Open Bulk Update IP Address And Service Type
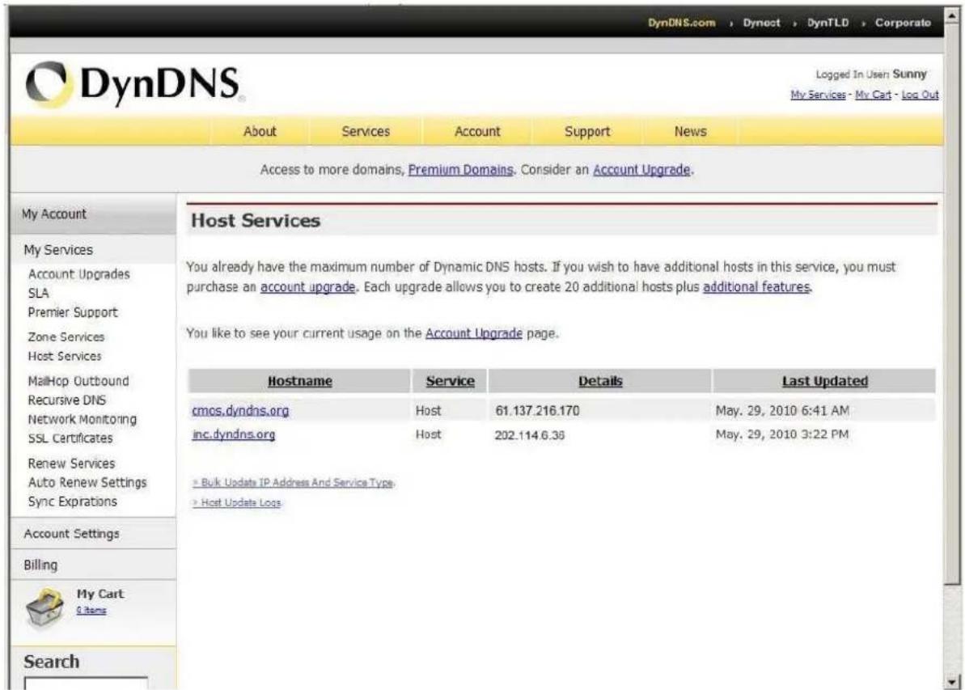The width and height of the screenshot is (965, 690). [293, 483]
